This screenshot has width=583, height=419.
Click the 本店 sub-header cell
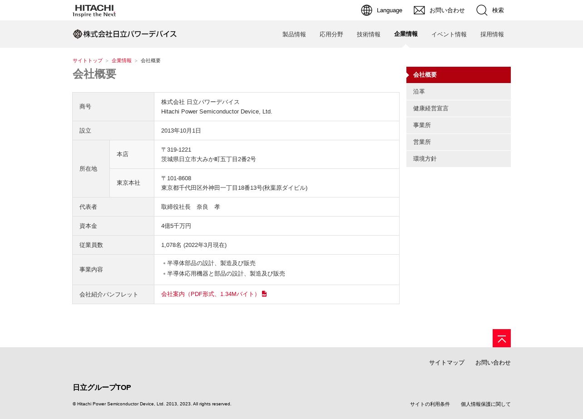pyautogui.click(x=132, y=154)
